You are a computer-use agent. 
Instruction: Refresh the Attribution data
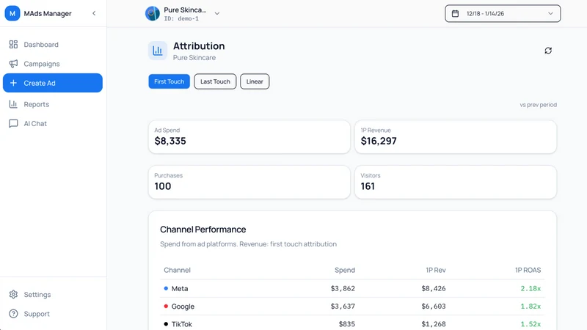click(x=548, y=51)
